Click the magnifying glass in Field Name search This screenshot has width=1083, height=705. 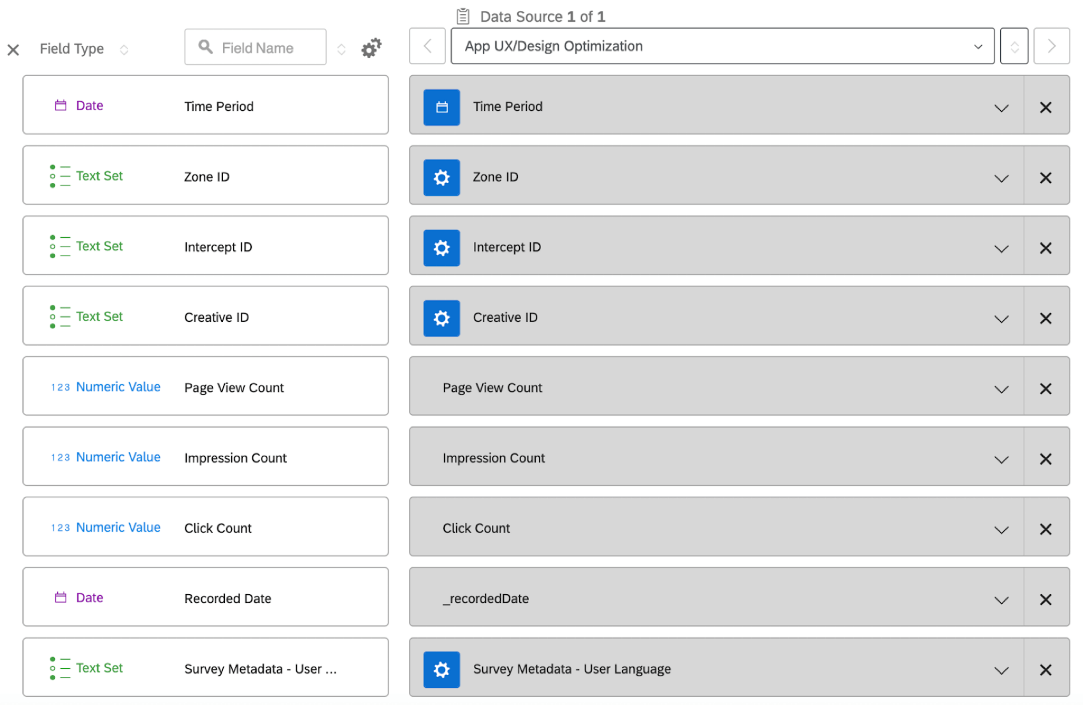(204, 47)
